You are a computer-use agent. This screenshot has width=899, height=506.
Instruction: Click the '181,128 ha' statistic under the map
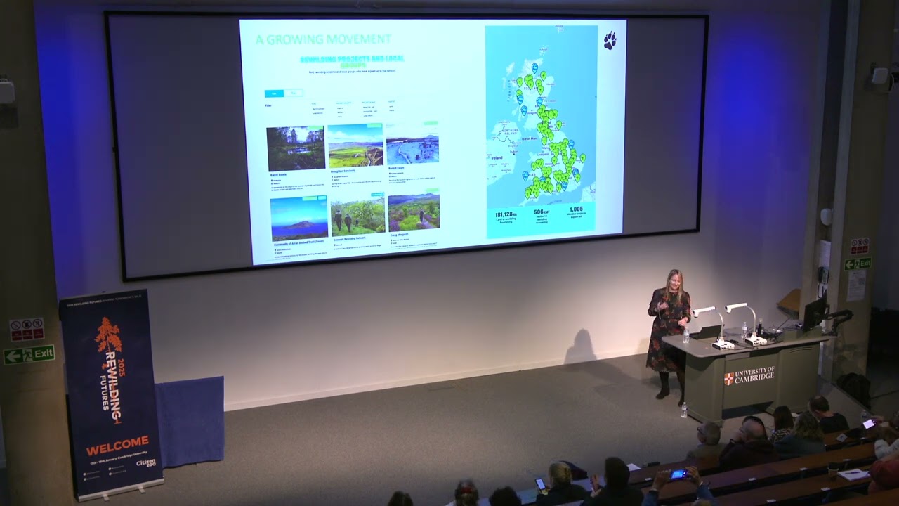tap(506, 215)
